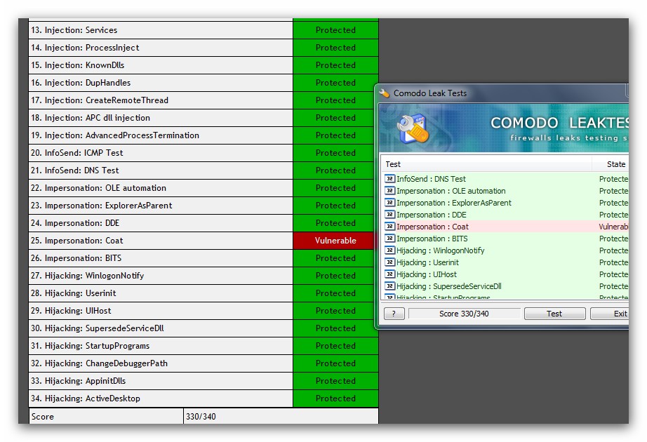Select the Hijacking : Userinit list row
Image resolution: width=647 pixels, height=442 pixels.
point(505,262)
